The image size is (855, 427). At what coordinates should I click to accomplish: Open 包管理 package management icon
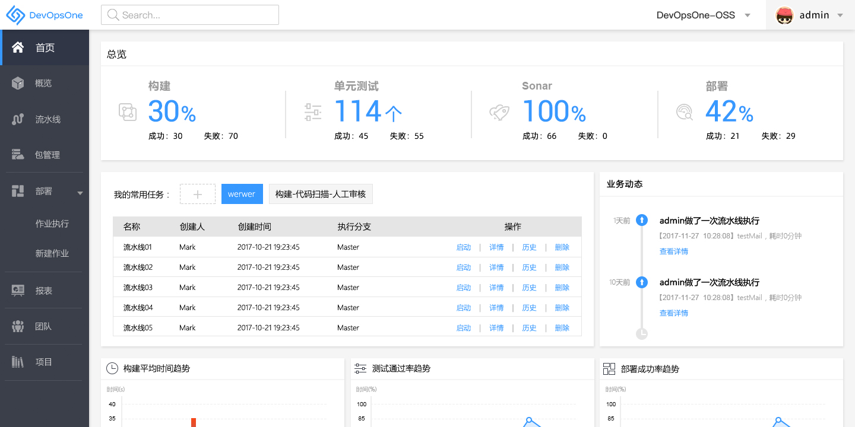click(18, 155)
